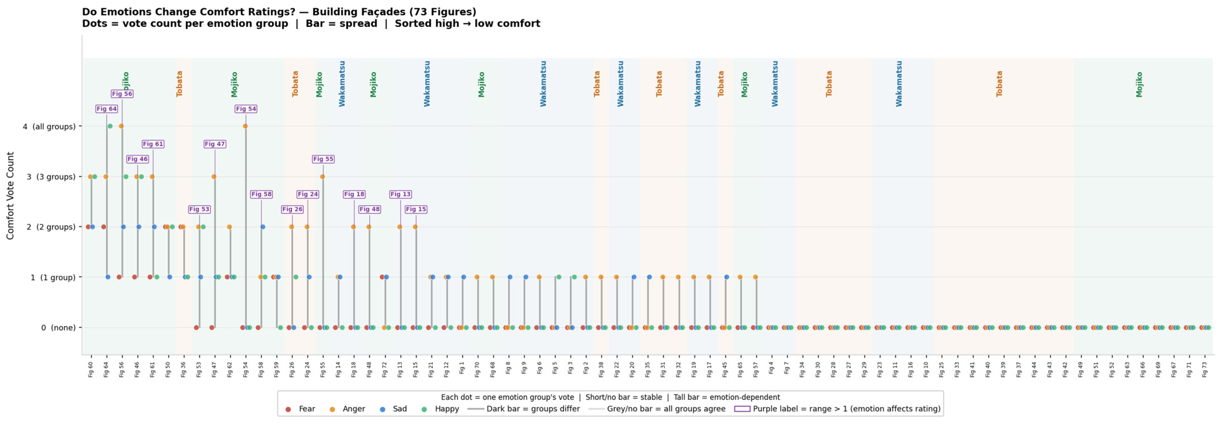Select the Fig 56 purple callout
The height and width of the screenshot is (424, 1219).
[122, 94]
